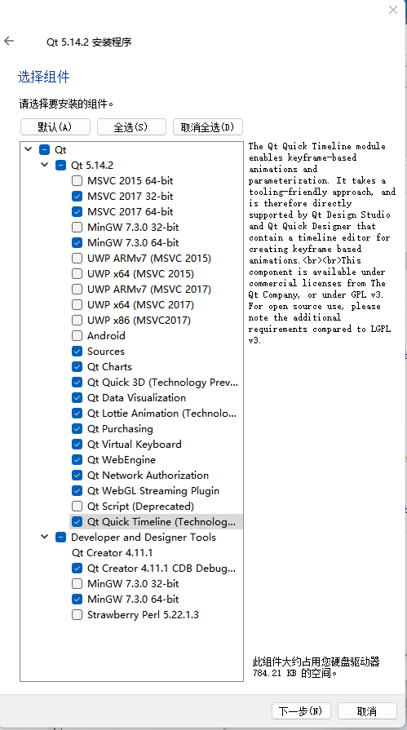
Task: Uncheck Qt Data Visualization
Action: 77,397
